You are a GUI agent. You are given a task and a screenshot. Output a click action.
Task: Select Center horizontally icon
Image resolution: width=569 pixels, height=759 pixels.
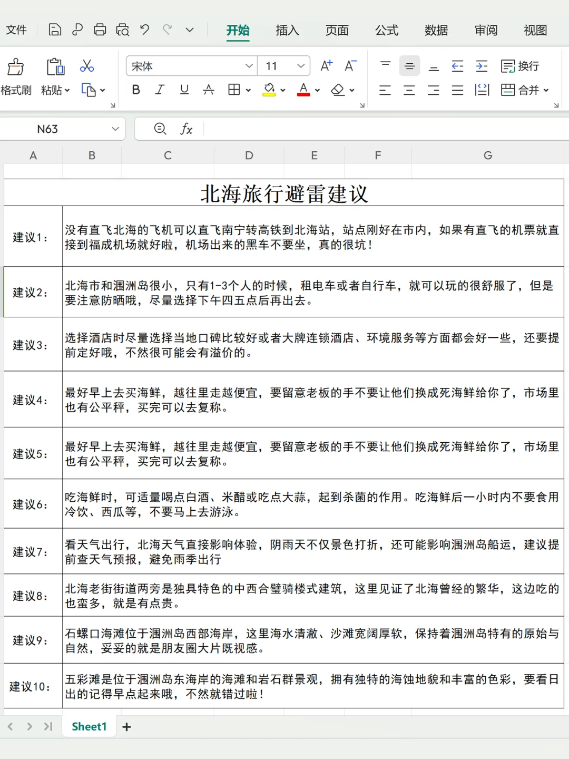point(409,90)
